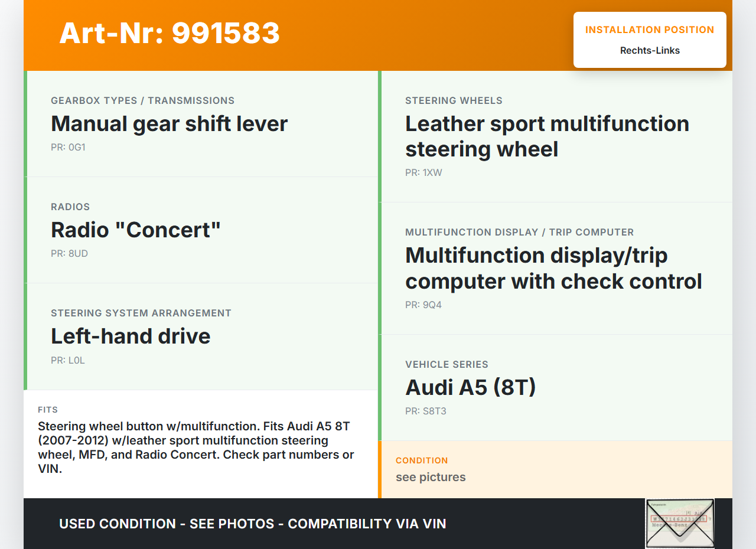Screen dimensions: 756x549
Task: Select the Audi A5 (8T) vehicle series
Action: (x=470, y=387)
